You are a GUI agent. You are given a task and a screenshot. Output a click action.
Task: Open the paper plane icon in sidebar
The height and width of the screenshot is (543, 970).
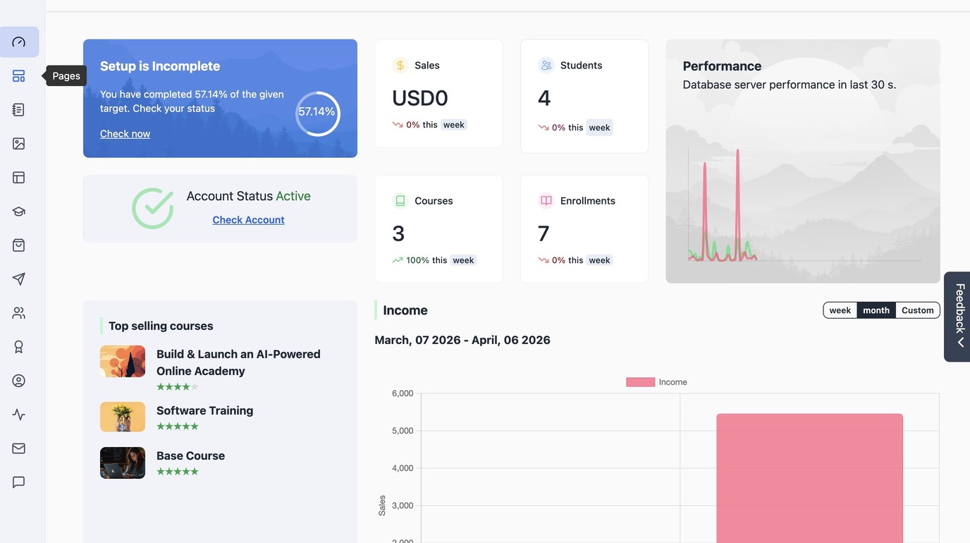(19, 279)
